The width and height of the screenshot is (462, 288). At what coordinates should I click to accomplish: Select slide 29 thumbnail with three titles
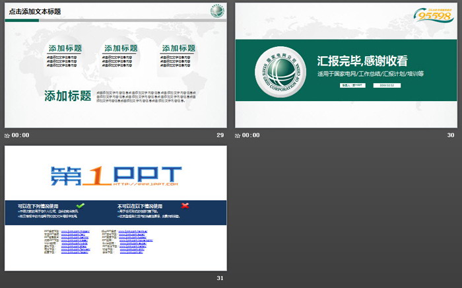[x=115, y=65]
